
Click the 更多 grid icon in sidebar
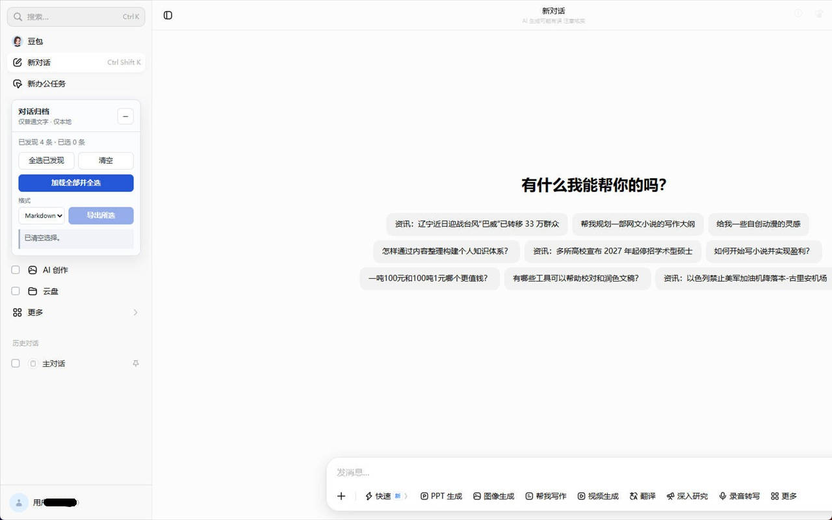coord(18,313)
